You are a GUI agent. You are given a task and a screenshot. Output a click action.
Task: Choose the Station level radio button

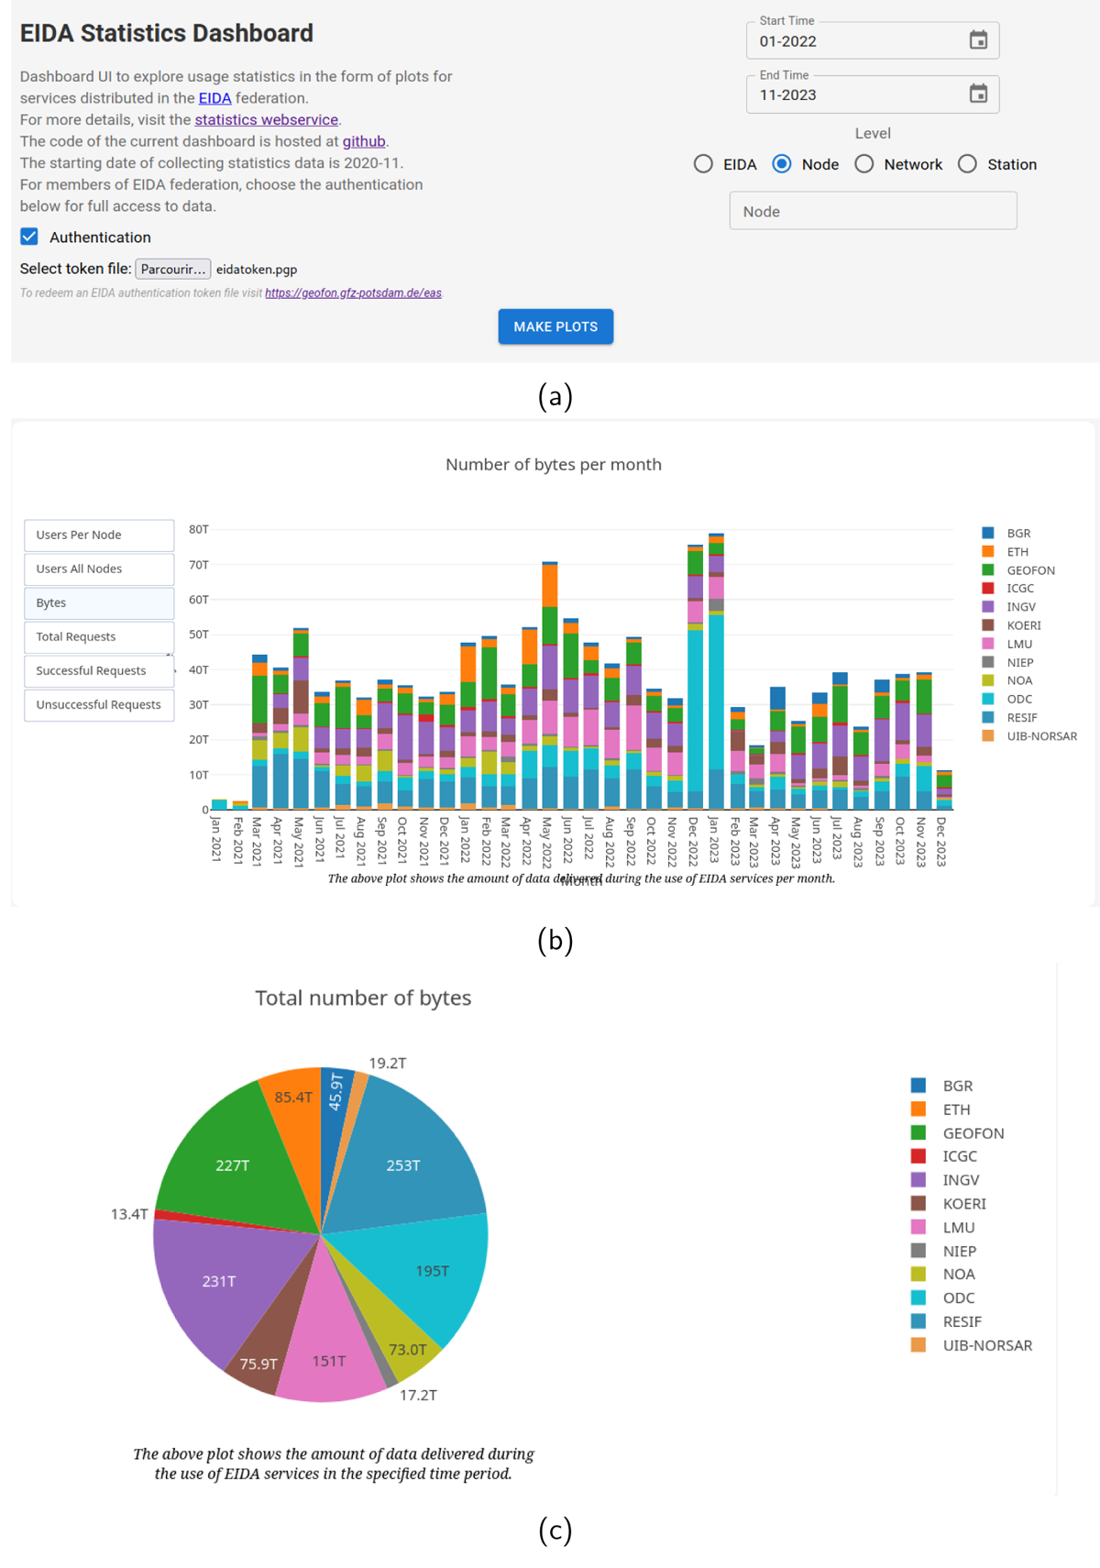967,164
